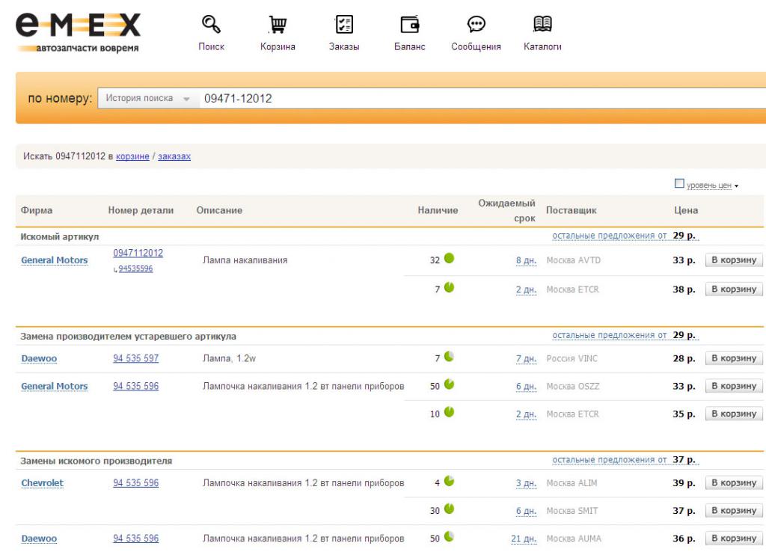This screenshot has height=558, width=766.
Task: Add Россия VINC offer В корзину
Action: (734, 358)
